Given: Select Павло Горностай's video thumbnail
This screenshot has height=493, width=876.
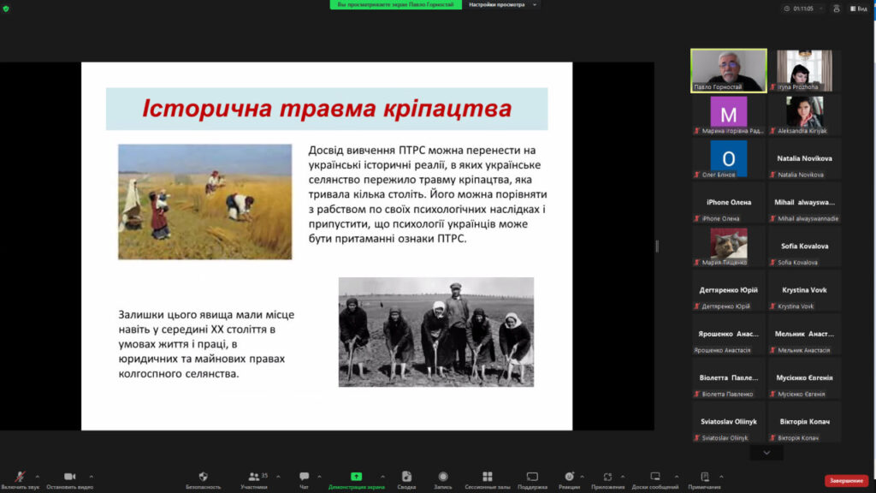Looking at the screenshot, I should tap(728, 70).
